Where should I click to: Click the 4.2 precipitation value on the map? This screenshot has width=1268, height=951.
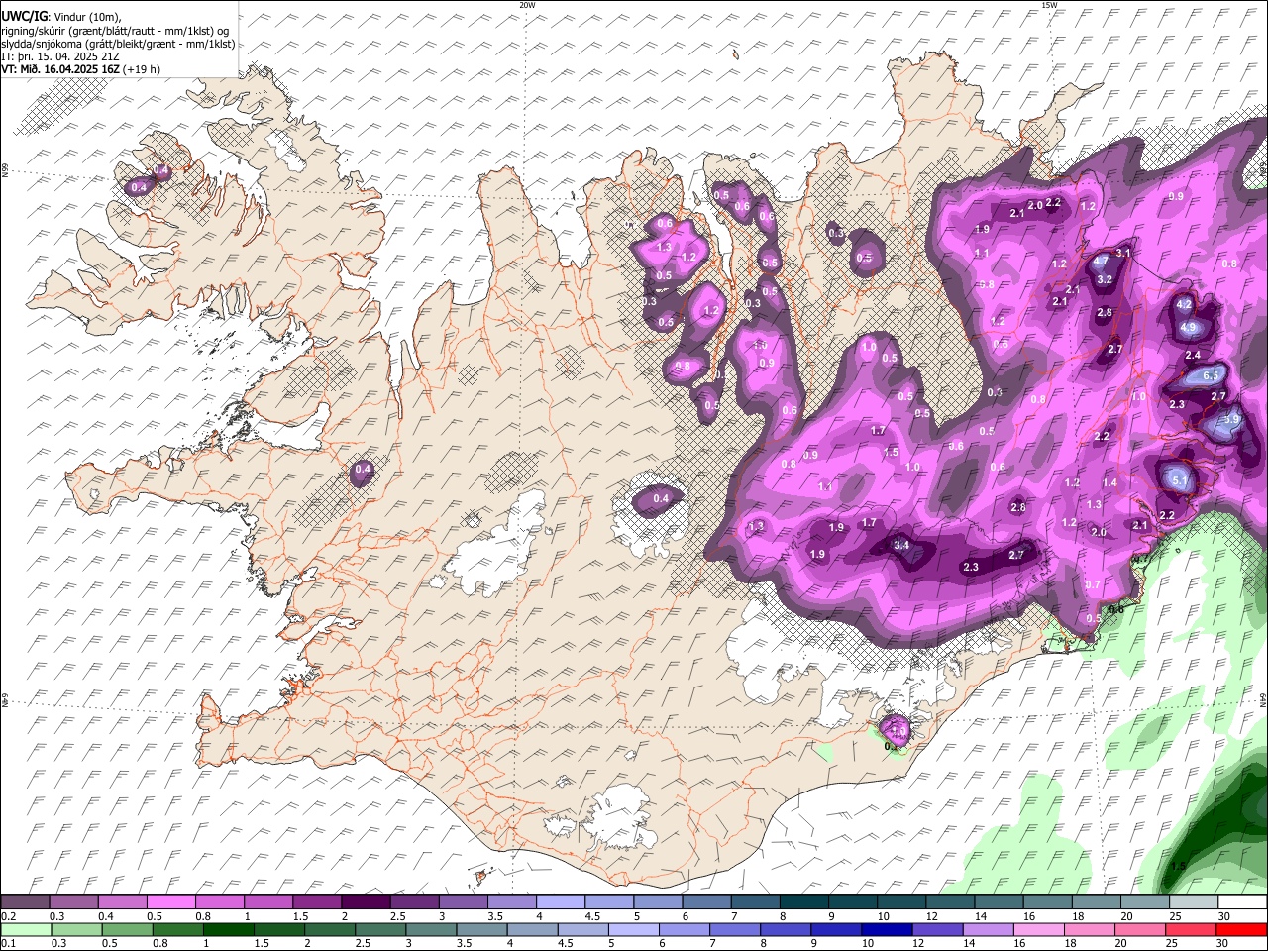click(1183, 305)
